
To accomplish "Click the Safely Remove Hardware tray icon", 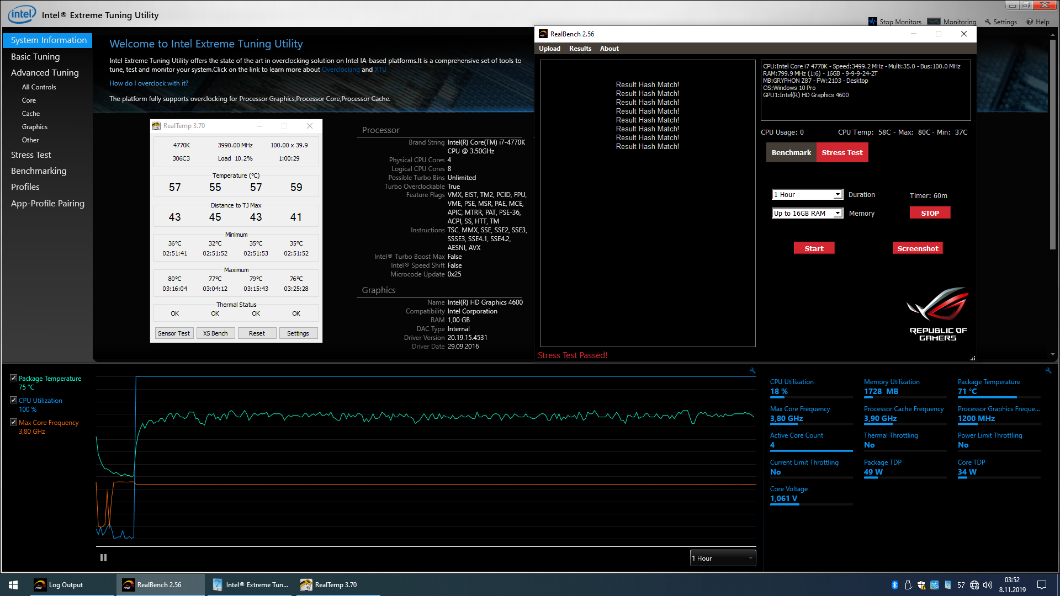I will tap(908, 585).
